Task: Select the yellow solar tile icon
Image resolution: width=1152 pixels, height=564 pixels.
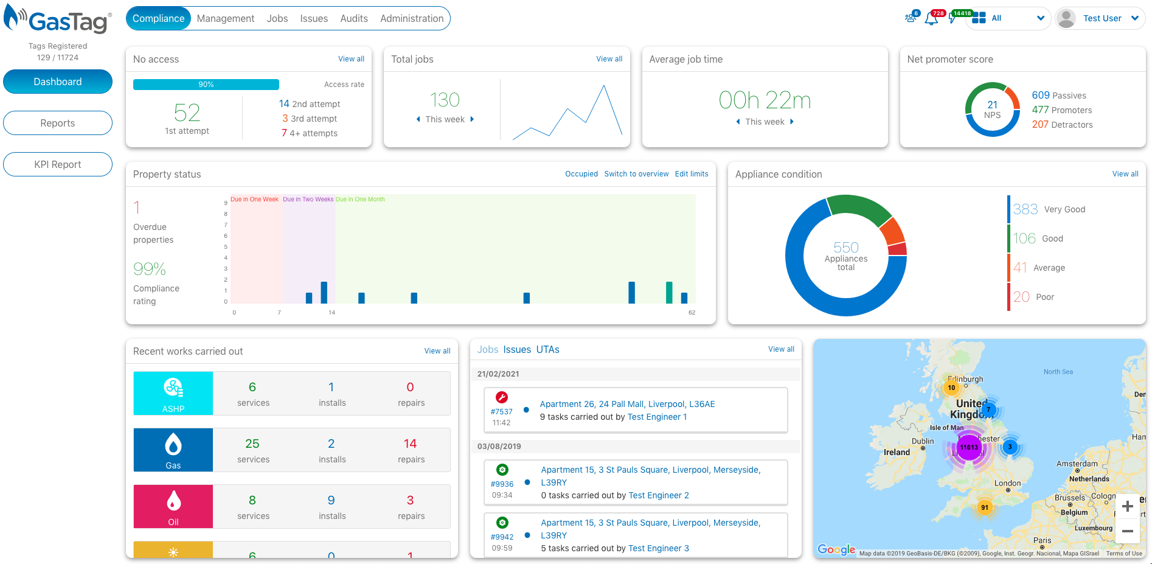Action: click(x=173, y=552)
